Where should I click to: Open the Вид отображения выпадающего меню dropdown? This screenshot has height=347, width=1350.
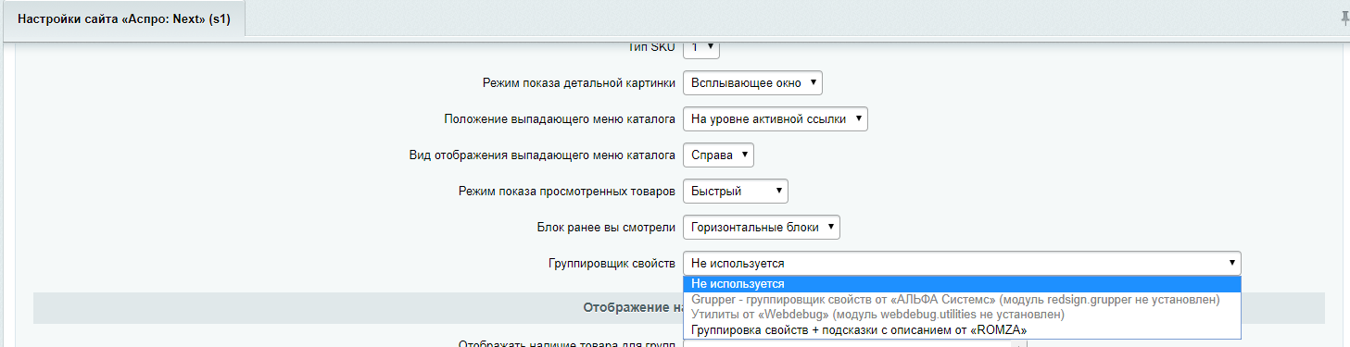tap(718, 155)
